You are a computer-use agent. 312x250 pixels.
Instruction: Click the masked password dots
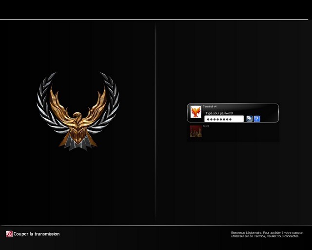click(217, 119)
